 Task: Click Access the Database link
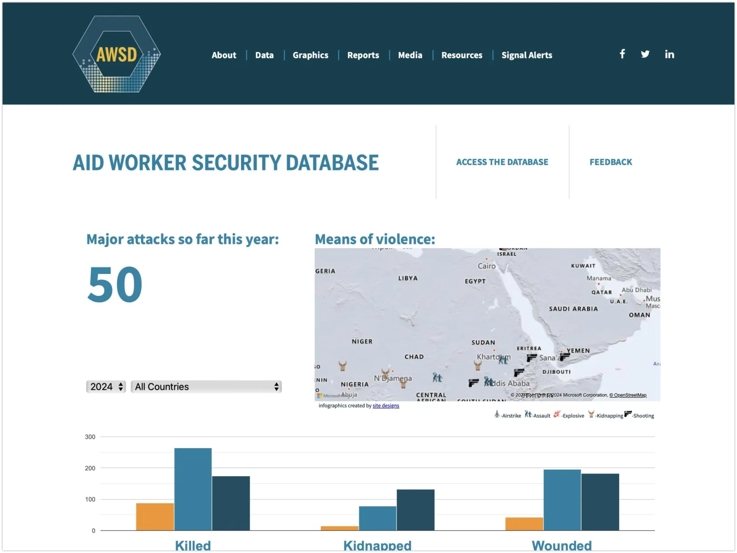pos(502,162)
